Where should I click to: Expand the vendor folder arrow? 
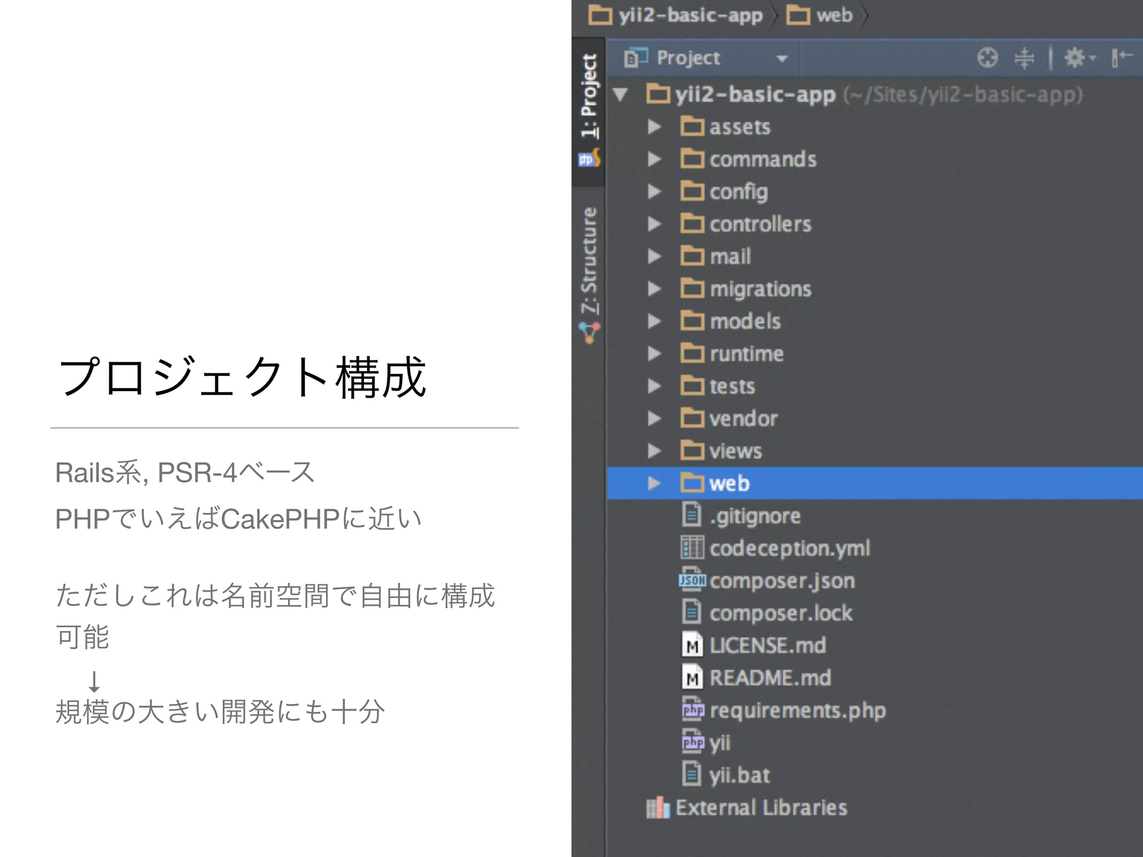(654, 418)
